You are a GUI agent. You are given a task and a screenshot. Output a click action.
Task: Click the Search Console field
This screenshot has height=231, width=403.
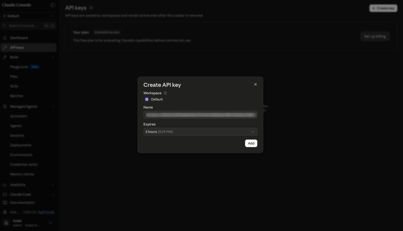pyautogui.click(x=28, y=26)
